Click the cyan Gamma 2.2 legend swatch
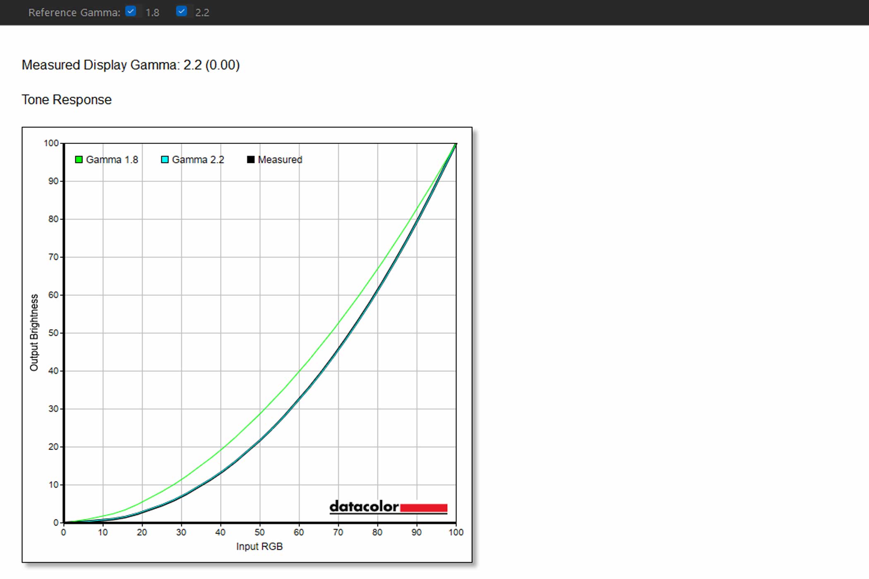This screenshot has height=579, width=869. [x=165, y=160]
